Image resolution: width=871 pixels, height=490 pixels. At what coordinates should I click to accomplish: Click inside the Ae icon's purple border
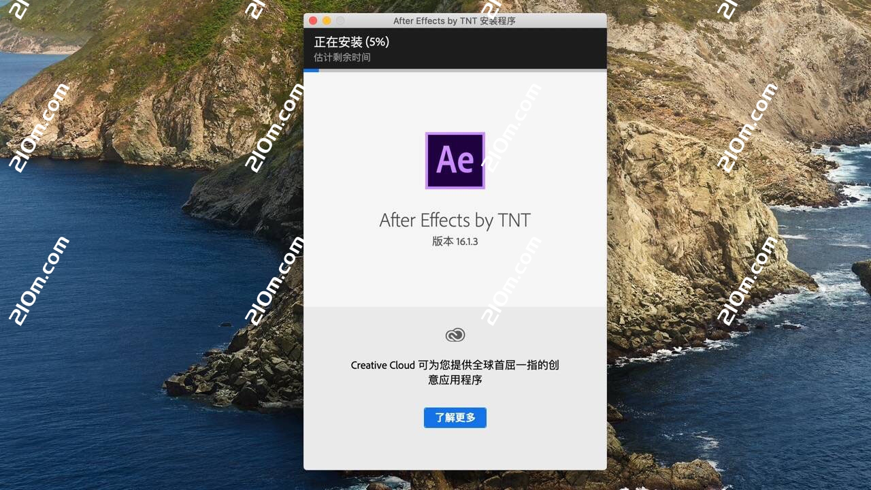pos(455,160)
